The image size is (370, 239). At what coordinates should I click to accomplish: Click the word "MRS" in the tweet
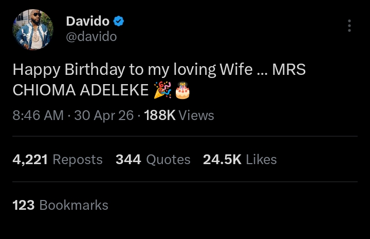[289, 70]
